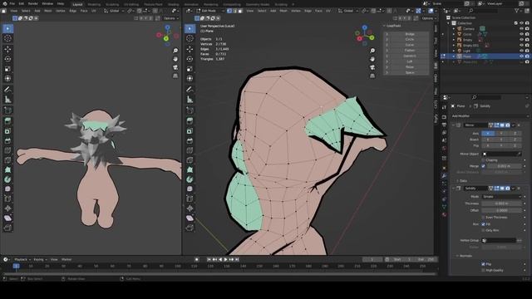532x299 pixels.
Task: Enable Only Rim checkbox in Solidify
Action: point(484,230)
